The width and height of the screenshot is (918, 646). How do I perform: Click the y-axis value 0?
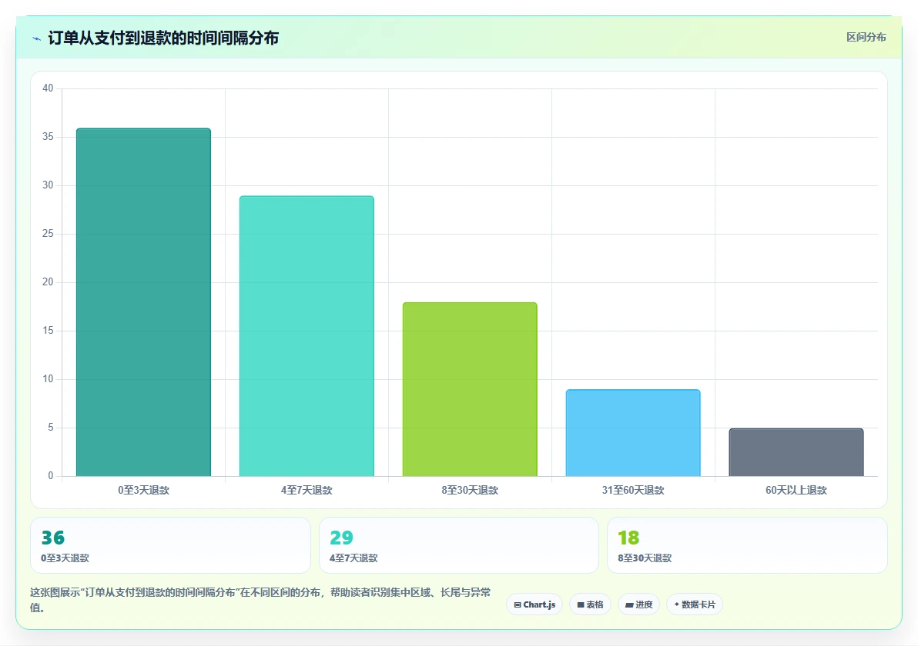pyautogui.click(x=51, y=477)
